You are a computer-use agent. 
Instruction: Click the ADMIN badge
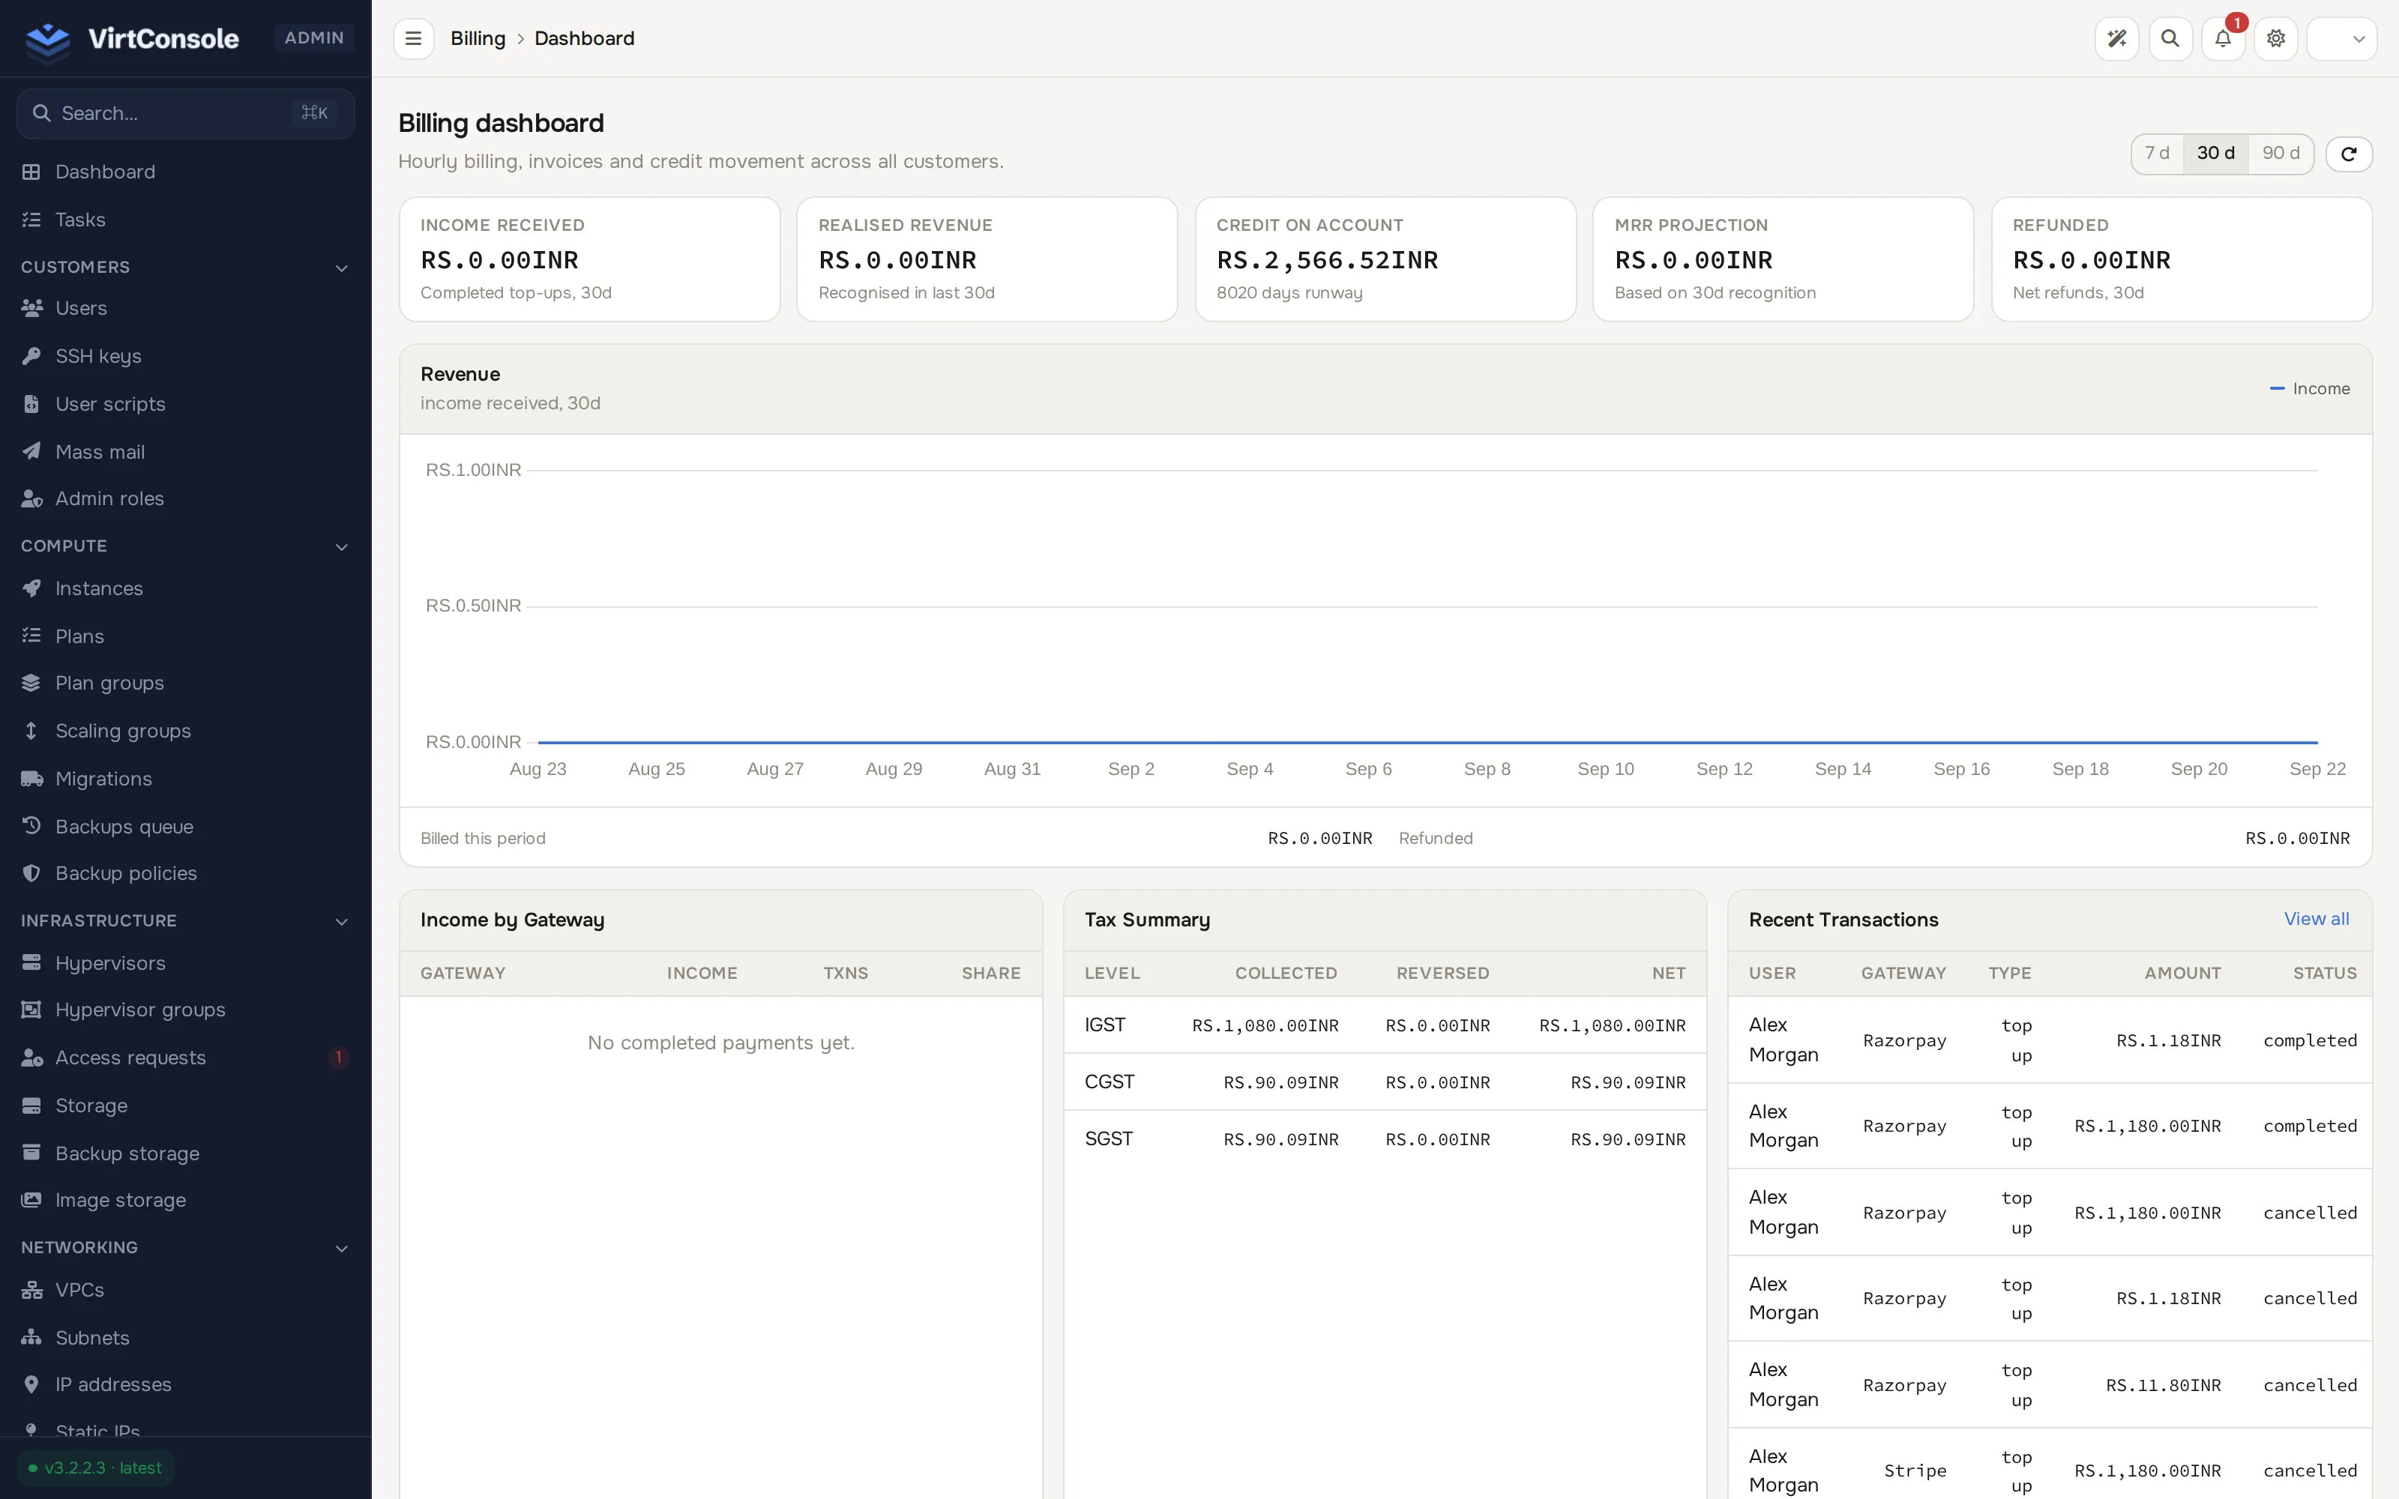(x=314, y=37)
